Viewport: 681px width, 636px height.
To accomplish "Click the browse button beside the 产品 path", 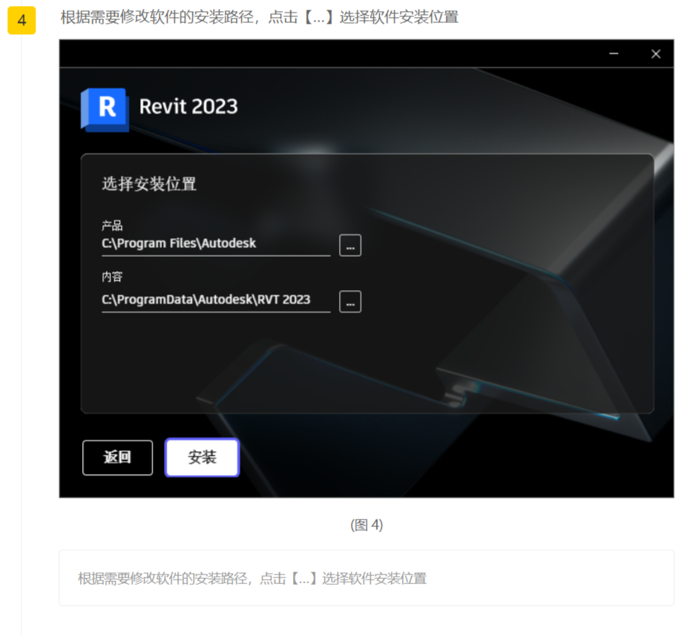I will 350,245.
